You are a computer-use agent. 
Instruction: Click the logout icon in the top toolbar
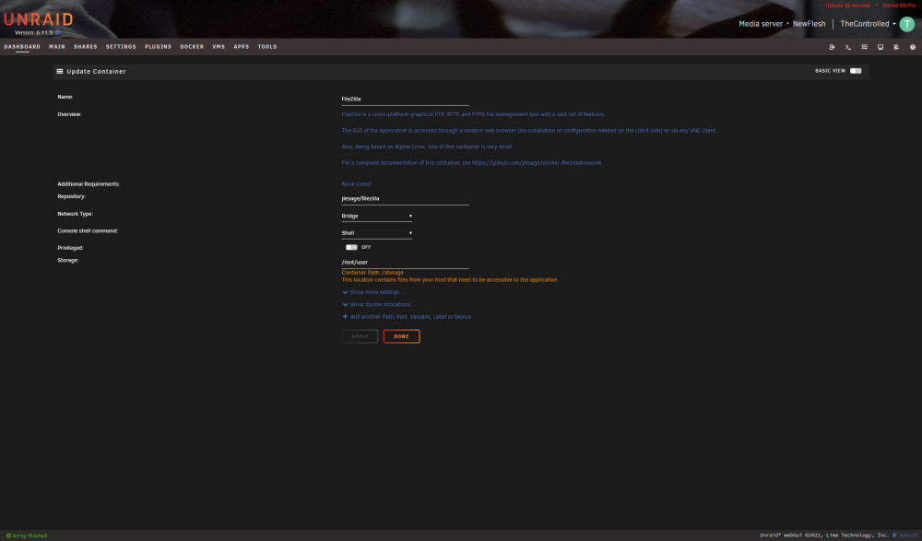pyautogui.click(x=832, y=47)
